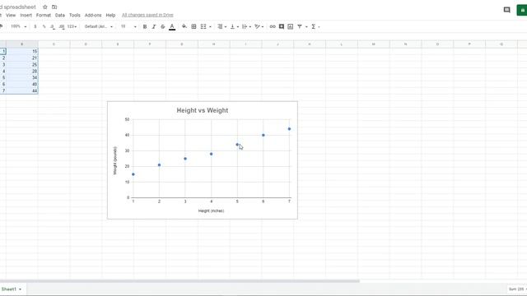The image size is (527, 296).
Task: Click the horizontal scrollbar
Action: (180, 281)
